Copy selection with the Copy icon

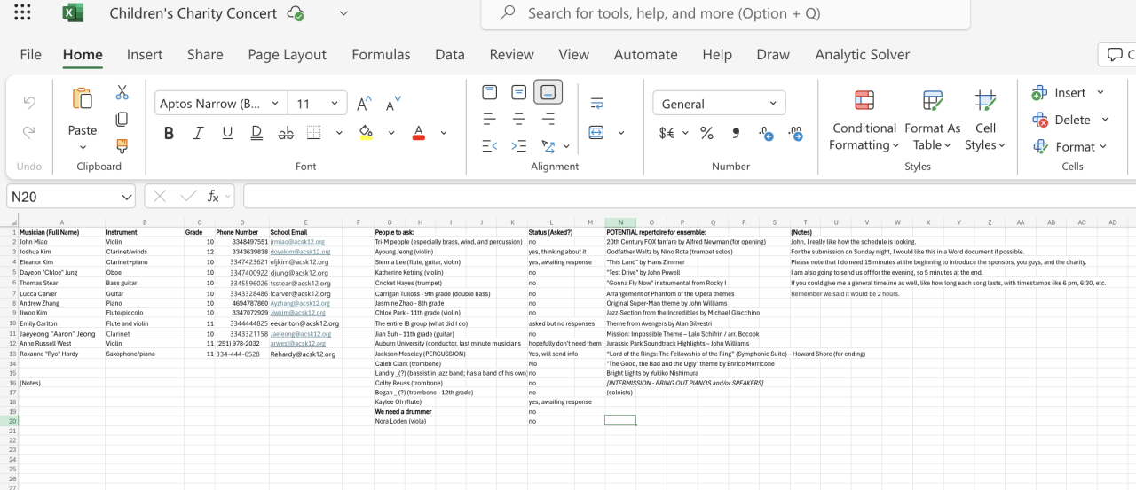click(x=122, y=119)
